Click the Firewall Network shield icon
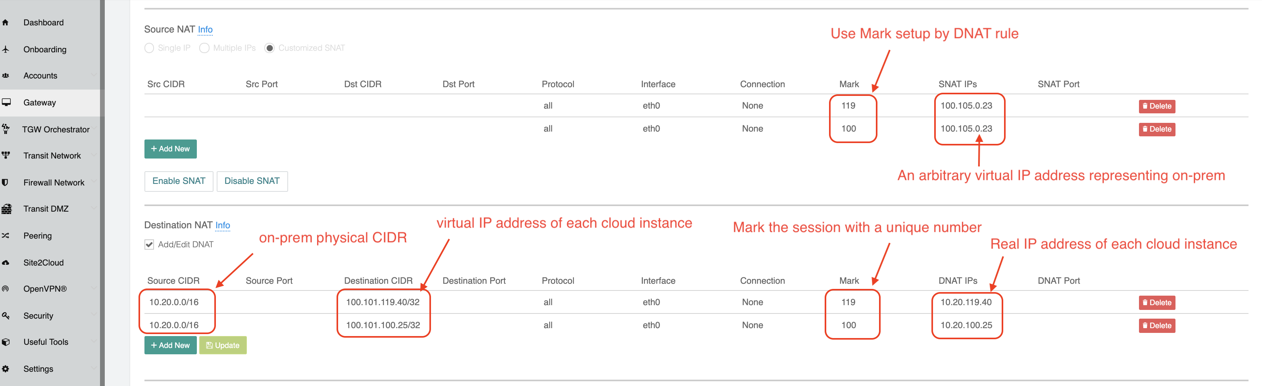Screen dimensions: 1262x386 tap(6, 182)
